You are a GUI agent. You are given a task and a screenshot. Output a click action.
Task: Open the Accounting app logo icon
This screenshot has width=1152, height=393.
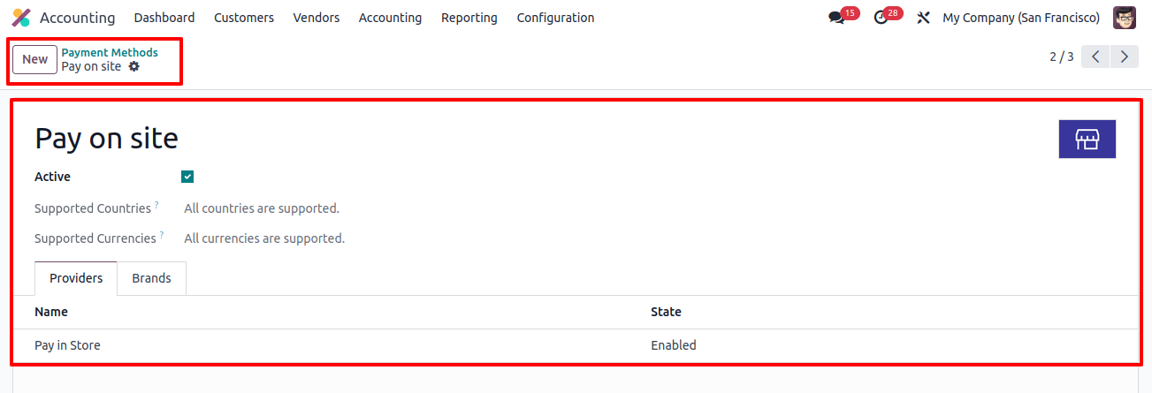point(21,18)
